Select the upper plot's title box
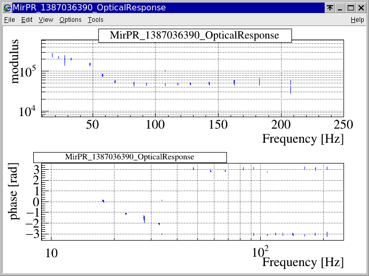369x276 pixels. tap(195, 35)
